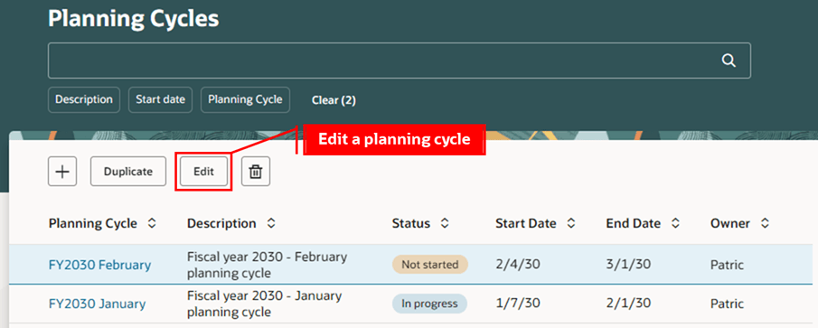Click the Start Date column header
This screenshot has width=818, height=328.
(526, 224)
